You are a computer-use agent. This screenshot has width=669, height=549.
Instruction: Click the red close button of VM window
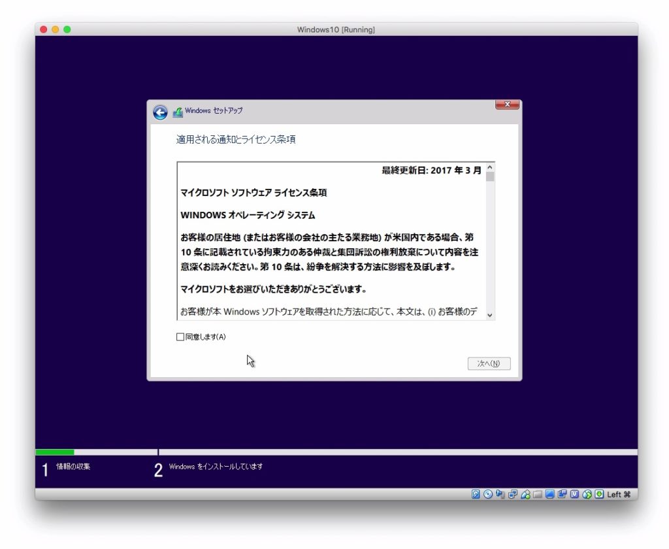click(44, 29)
